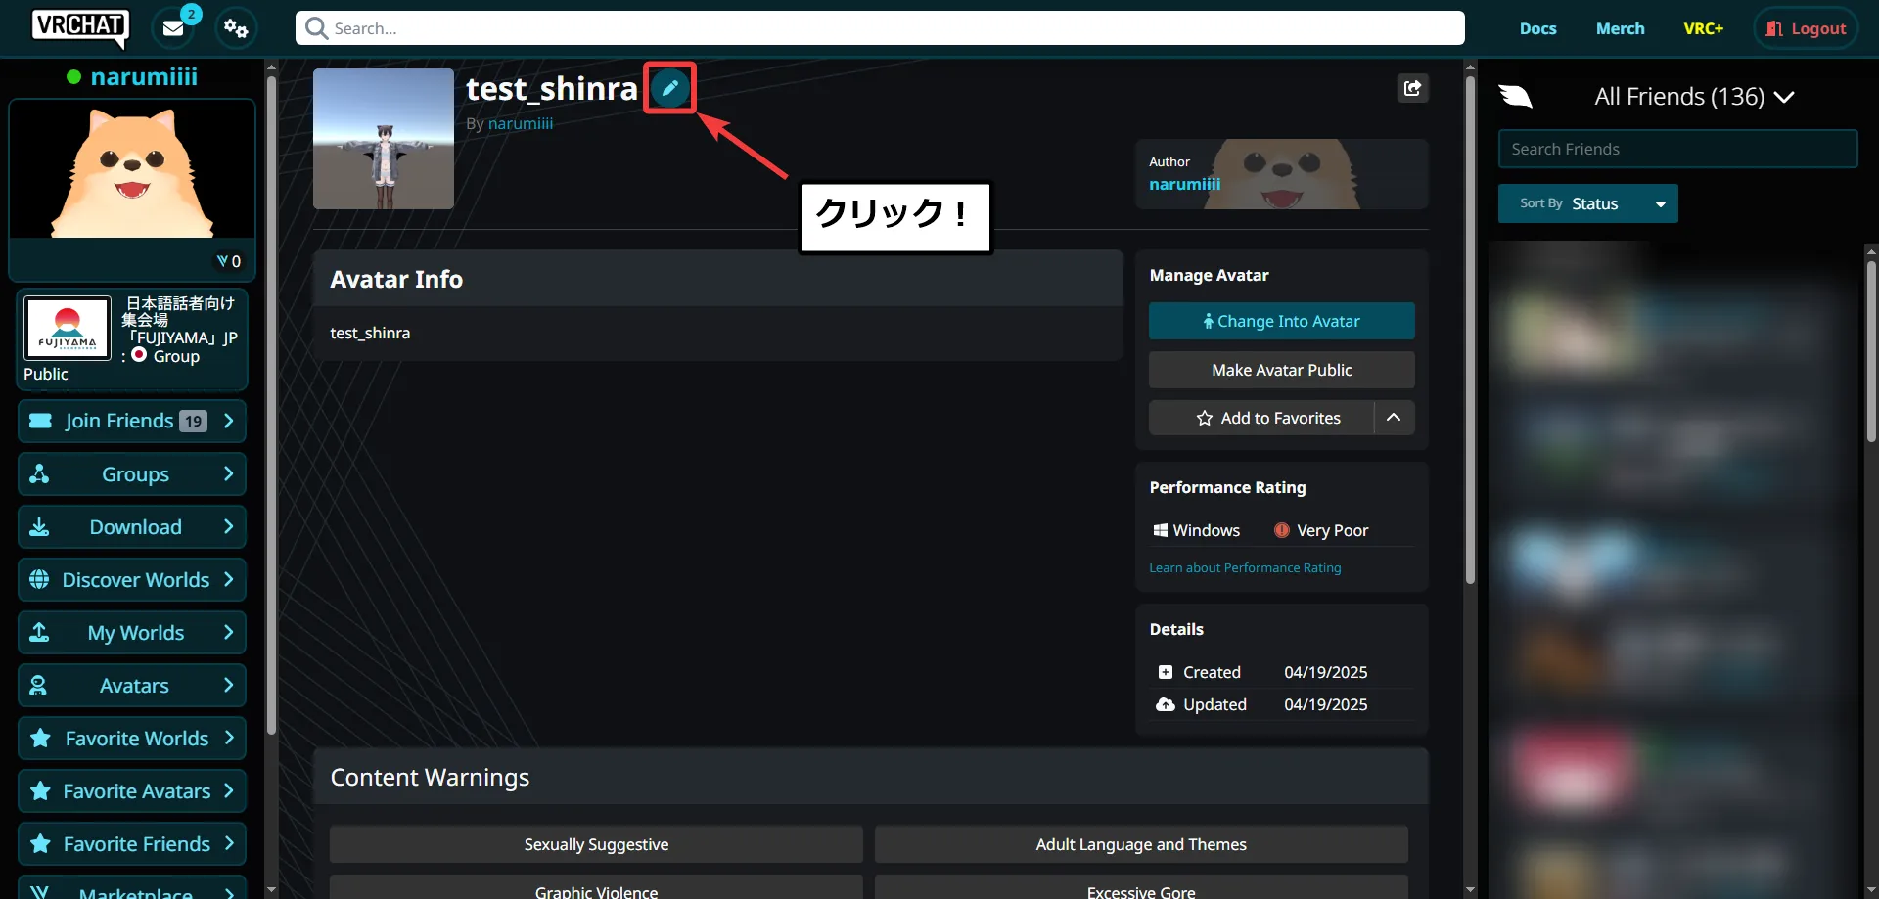The height and width of the screenshot is (899, 1879).
Task: Open Favorite Worlds menu item
Action: coord(132,739)
